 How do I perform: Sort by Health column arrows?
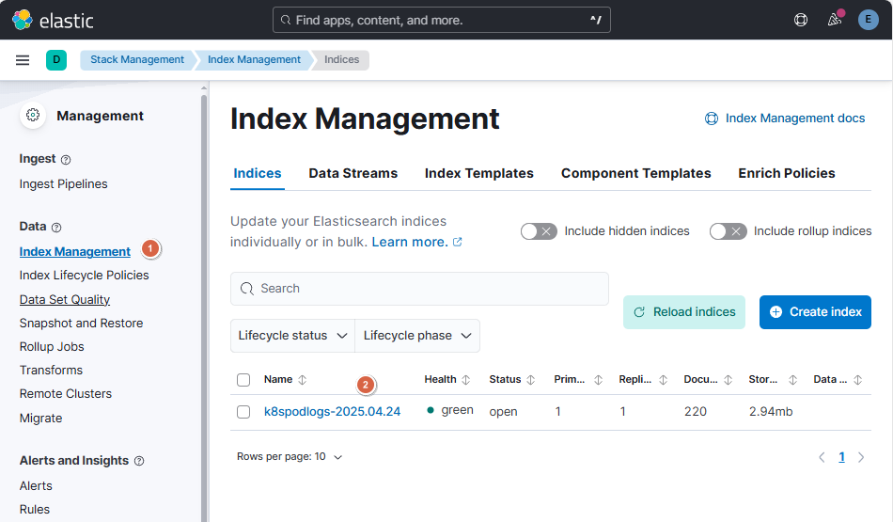tap(466, 380)
